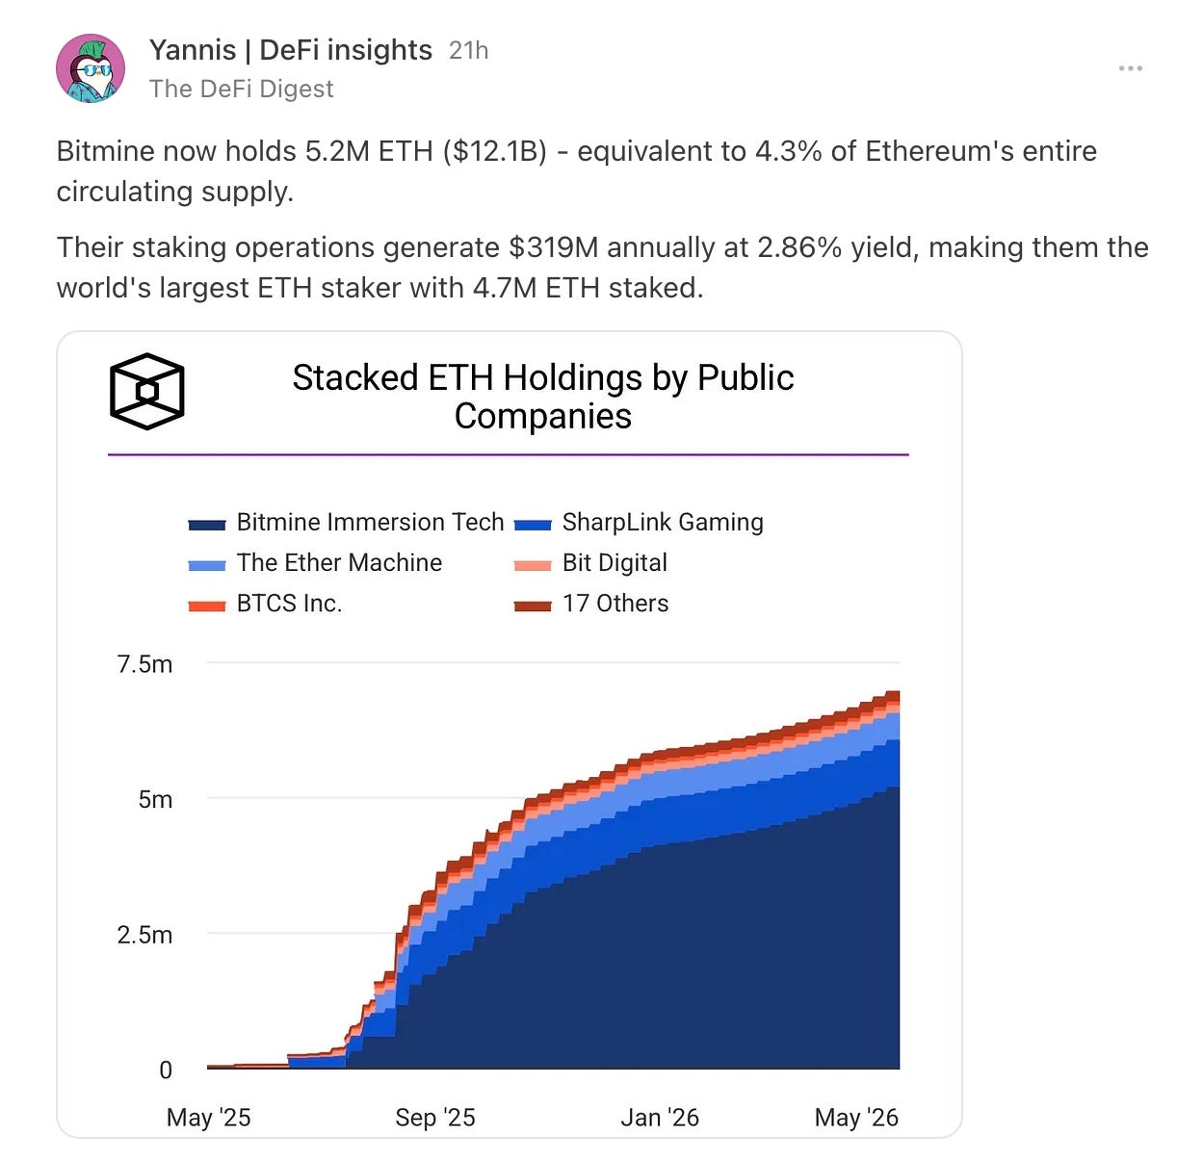The height and width of the screenshot is (1161, 1177).
Task: Click the 21h post timestamp
Action: [x=469, y=50]
